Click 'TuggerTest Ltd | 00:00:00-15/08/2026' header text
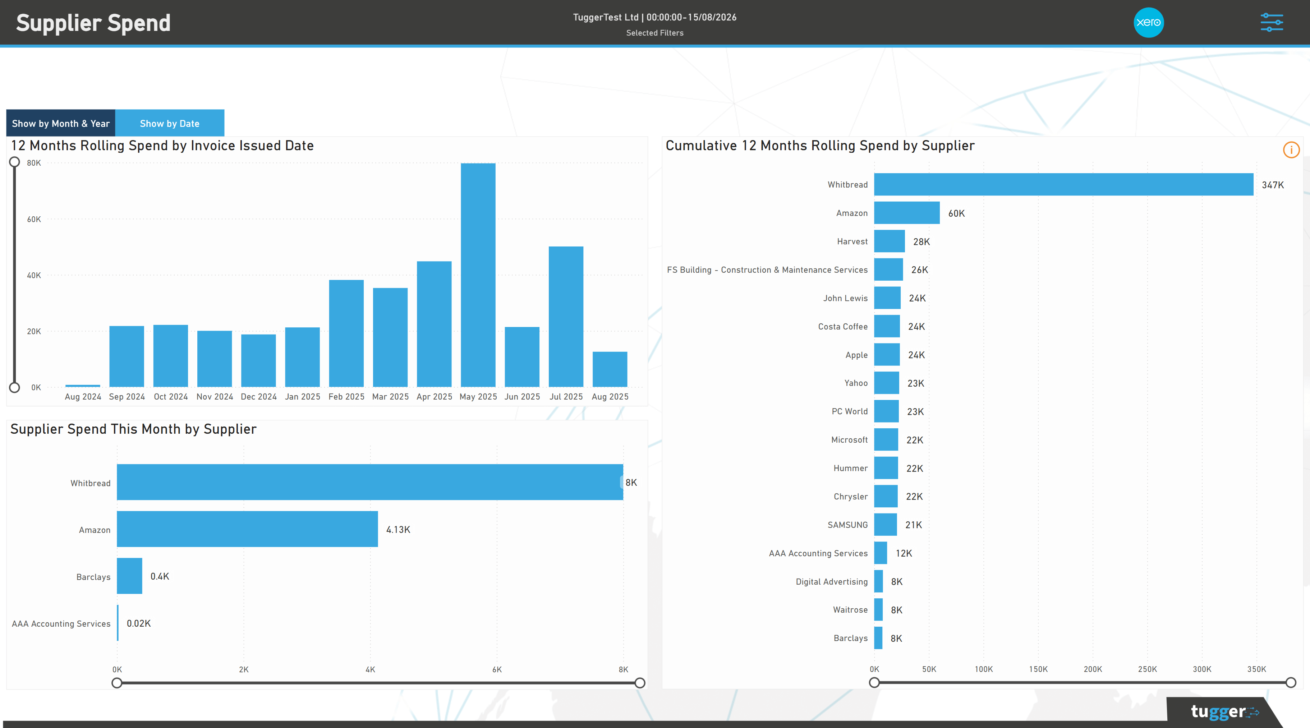1310x728 pixels. tap(654, 17)
